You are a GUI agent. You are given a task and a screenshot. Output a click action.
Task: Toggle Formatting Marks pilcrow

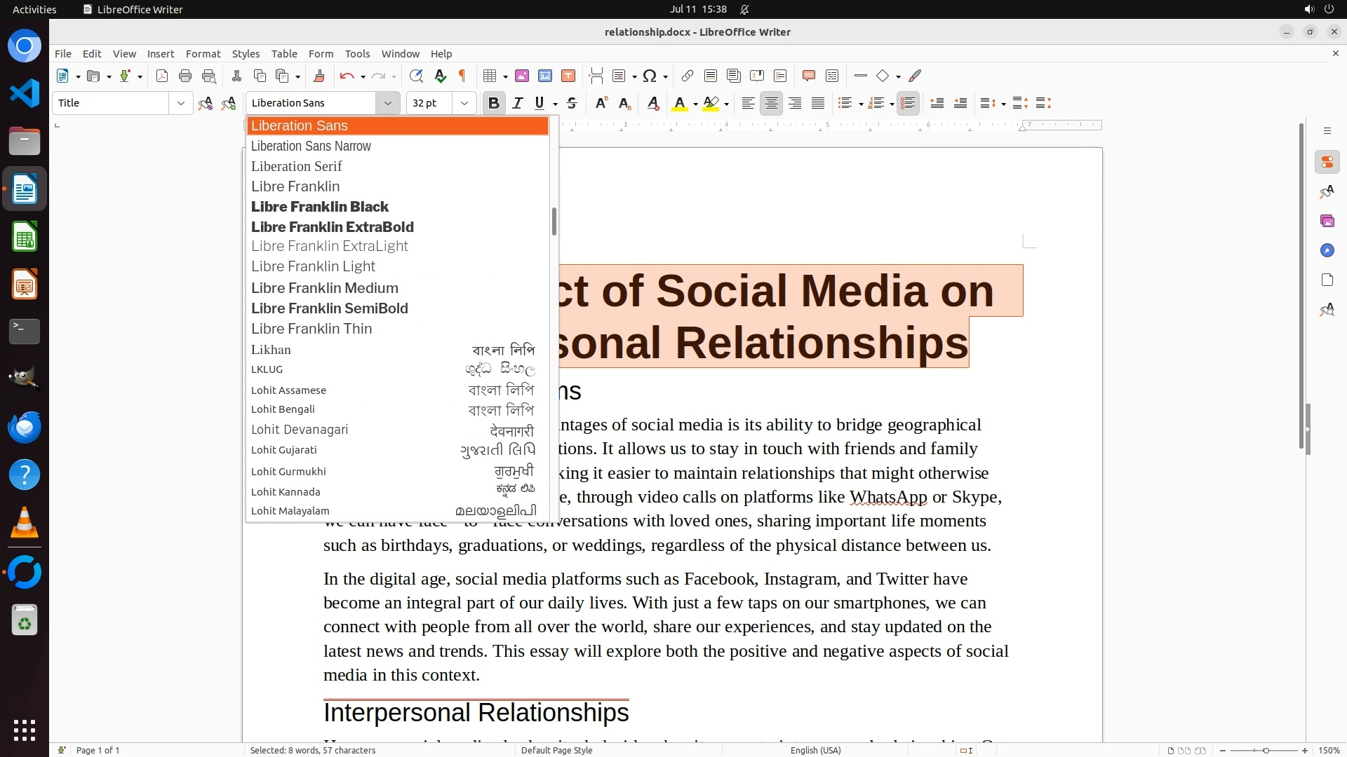(462, 76)
